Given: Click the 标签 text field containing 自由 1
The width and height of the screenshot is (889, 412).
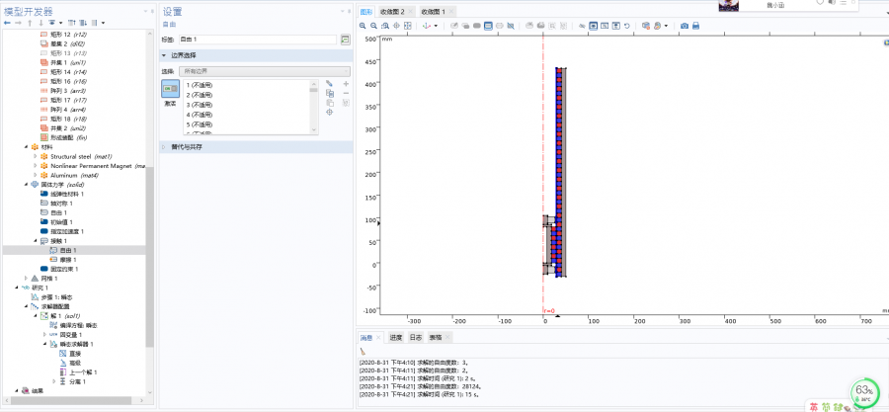Looking at the screenshot, I should tap(257, 39).
